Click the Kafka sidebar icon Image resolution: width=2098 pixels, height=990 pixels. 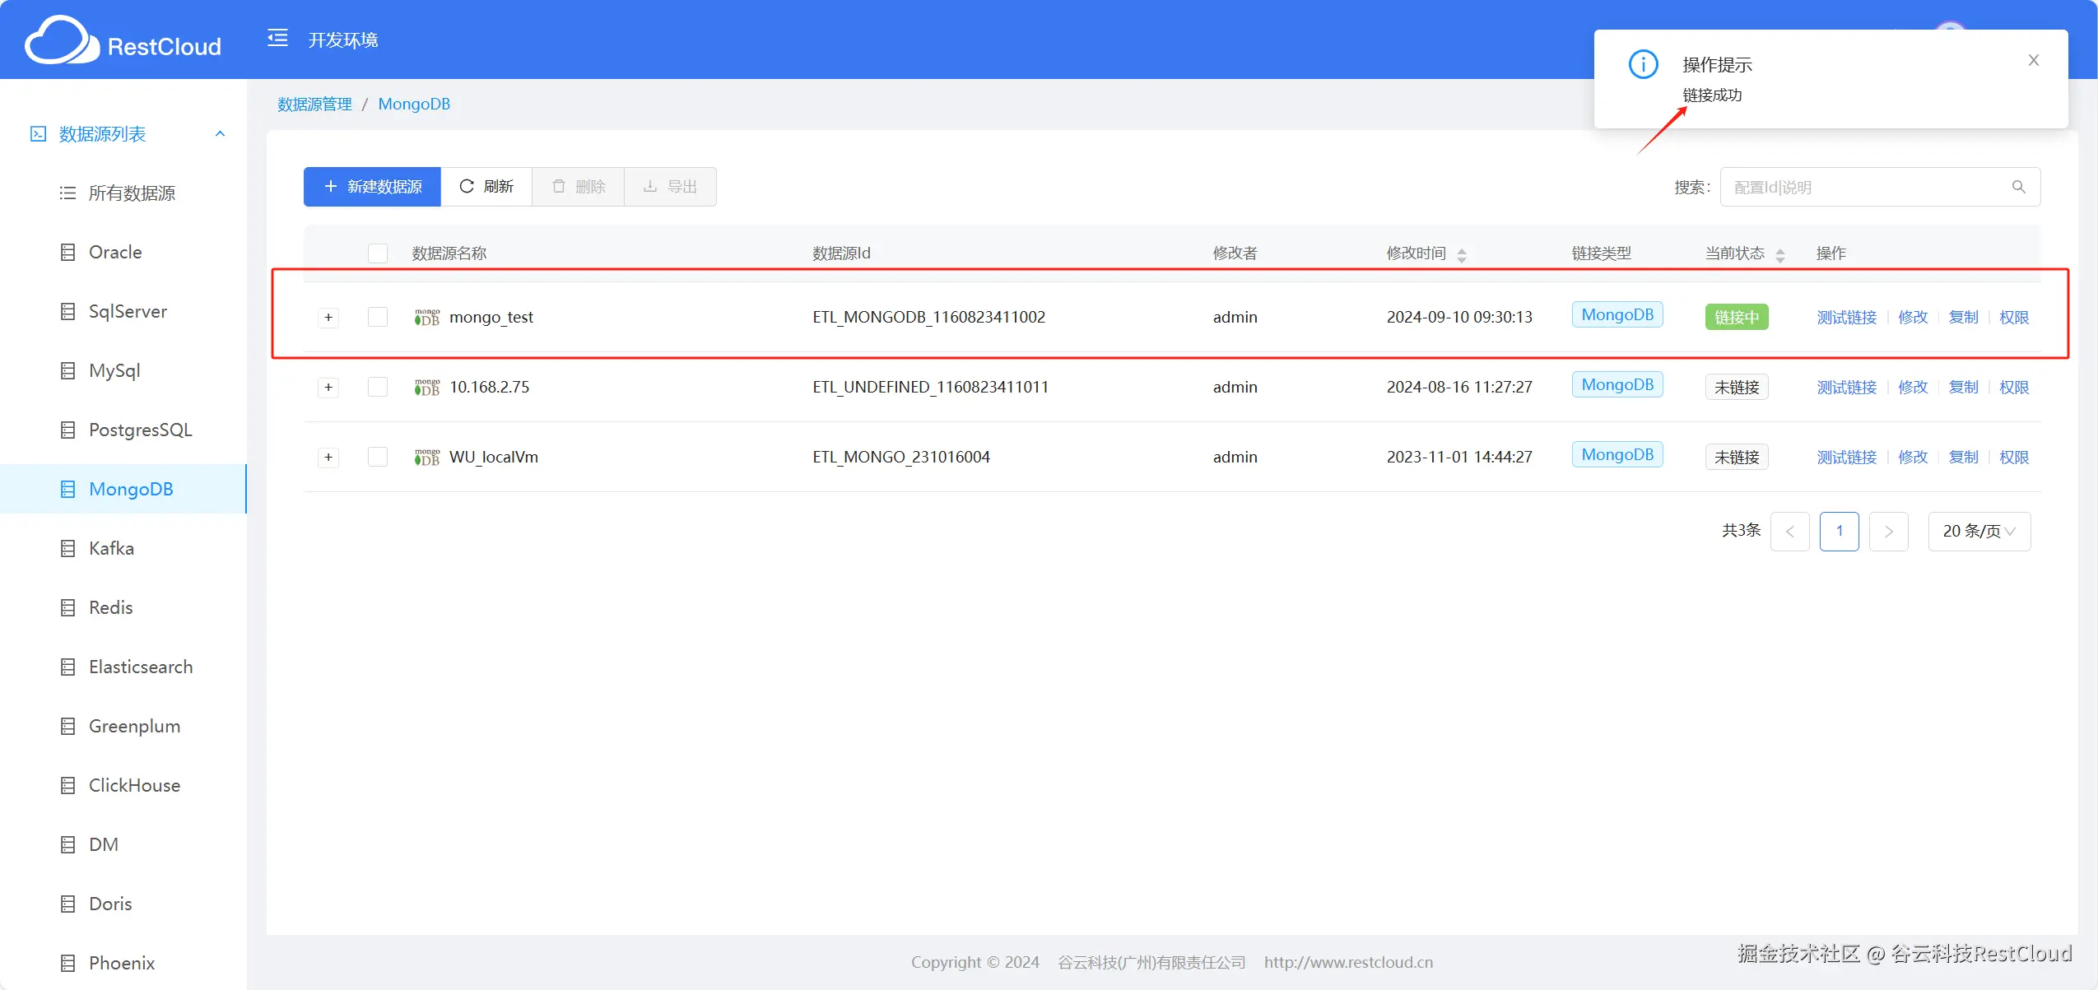pyautogui.click(x=68, y=548)
